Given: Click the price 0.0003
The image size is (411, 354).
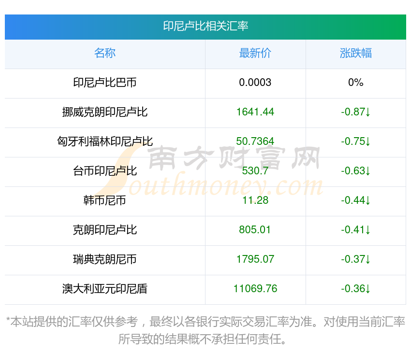Looking at the screenshot, I should click(255, 83).
